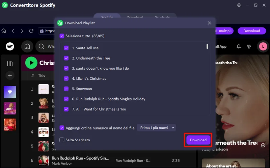Click Mark Ambor artist name on track 6
Viewport: 270px width, 168px height.
point(62,163)
